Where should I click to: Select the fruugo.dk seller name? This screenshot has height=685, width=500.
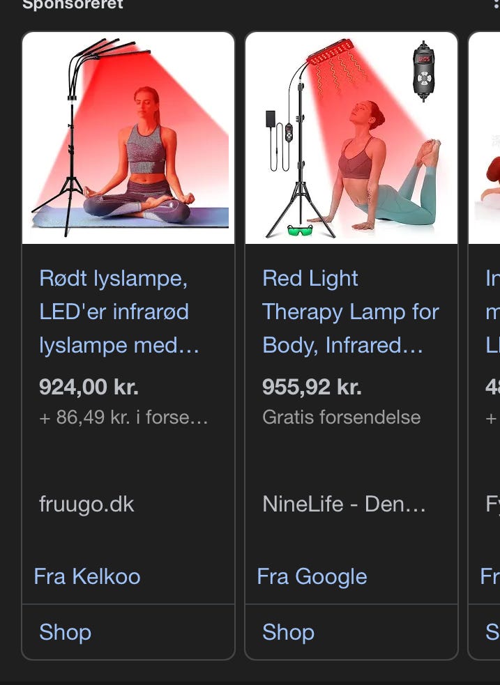pyautogui.click(x=86, y=504)
